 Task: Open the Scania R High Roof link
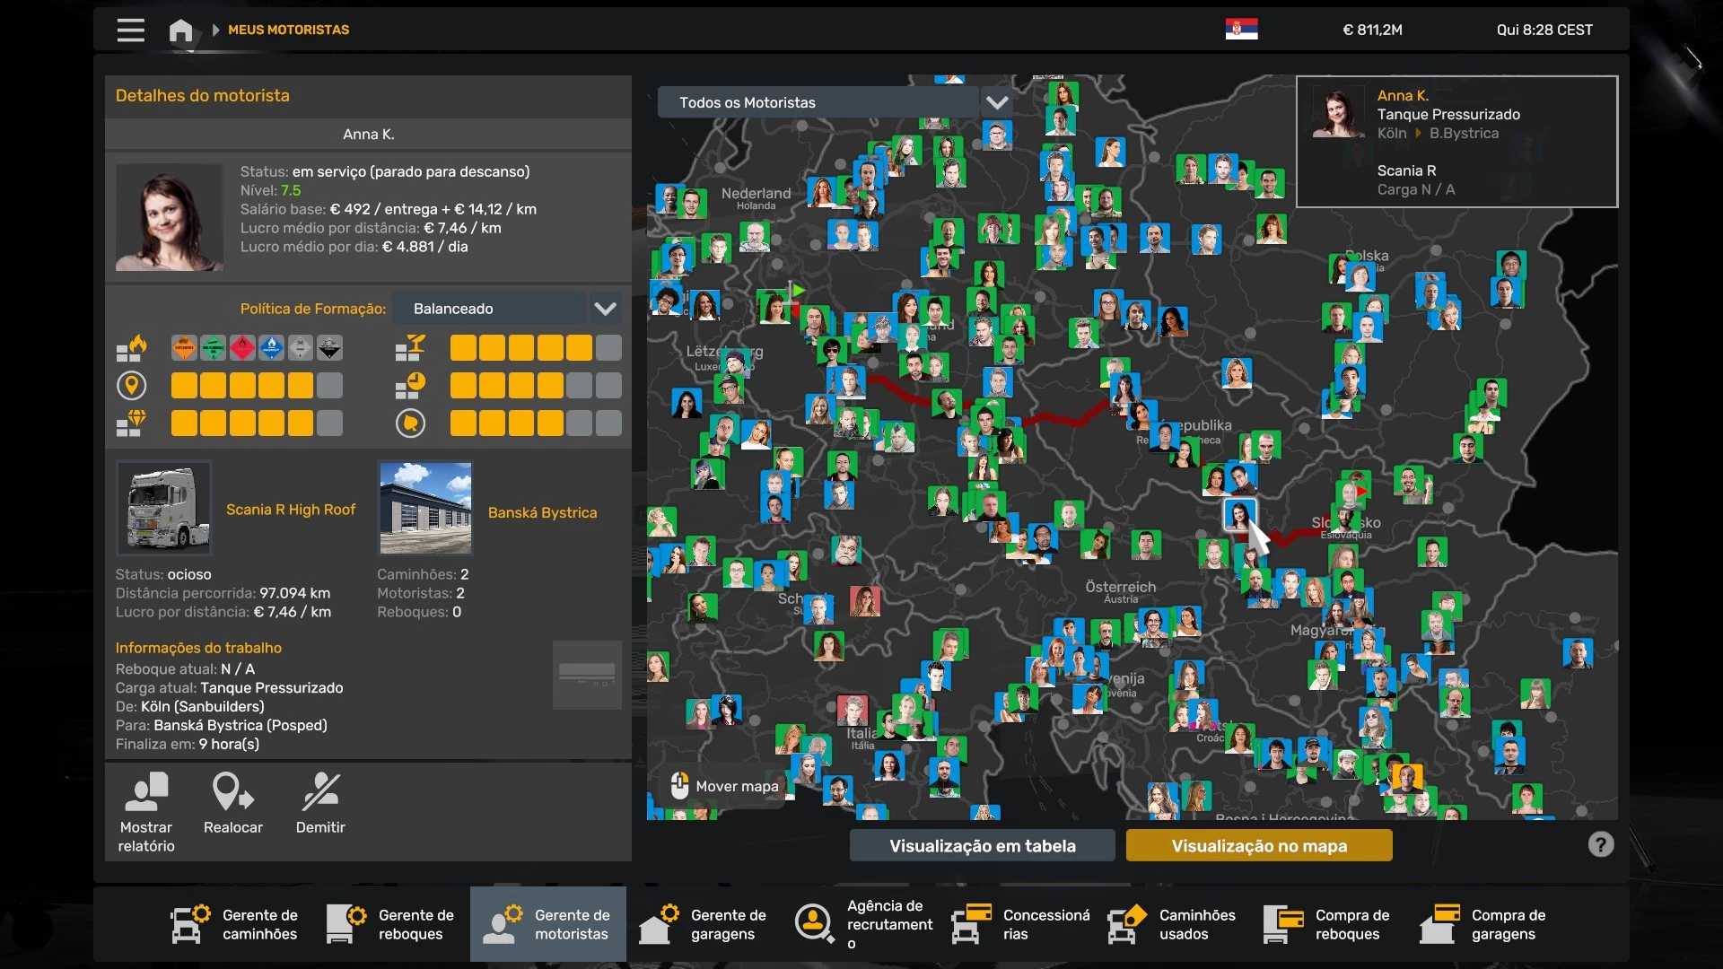coord(291,510)
